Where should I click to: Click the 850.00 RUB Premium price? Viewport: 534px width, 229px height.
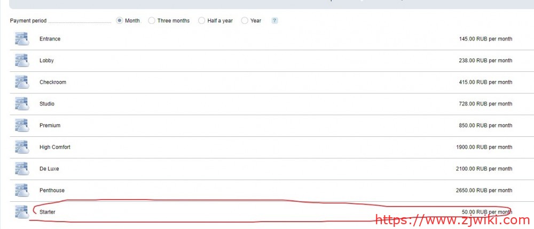(485, 126)
